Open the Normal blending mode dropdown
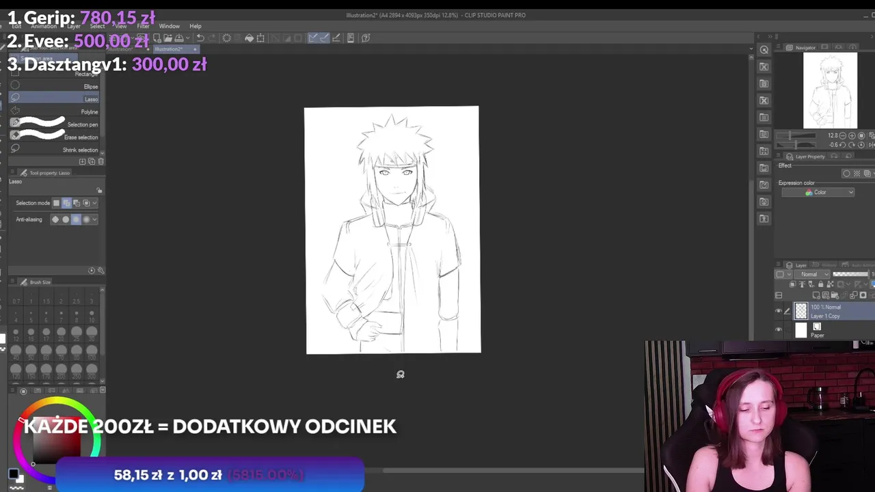Screen dimensions: 875x492 [x=812, y=274]
